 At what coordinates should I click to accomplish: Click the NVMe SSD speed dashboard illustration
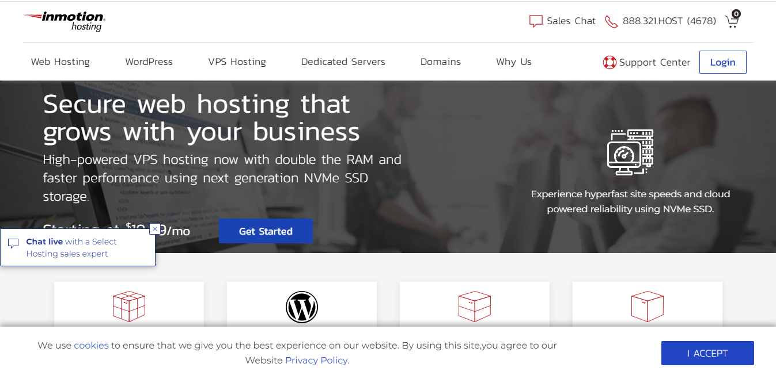(x=630, y=152)
